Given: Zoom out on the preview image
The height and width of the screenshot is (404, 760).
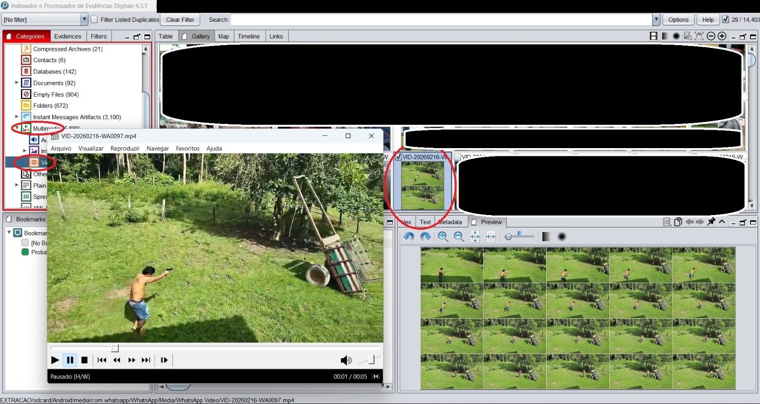Looking at the screenshot, I should click(459, 236).
